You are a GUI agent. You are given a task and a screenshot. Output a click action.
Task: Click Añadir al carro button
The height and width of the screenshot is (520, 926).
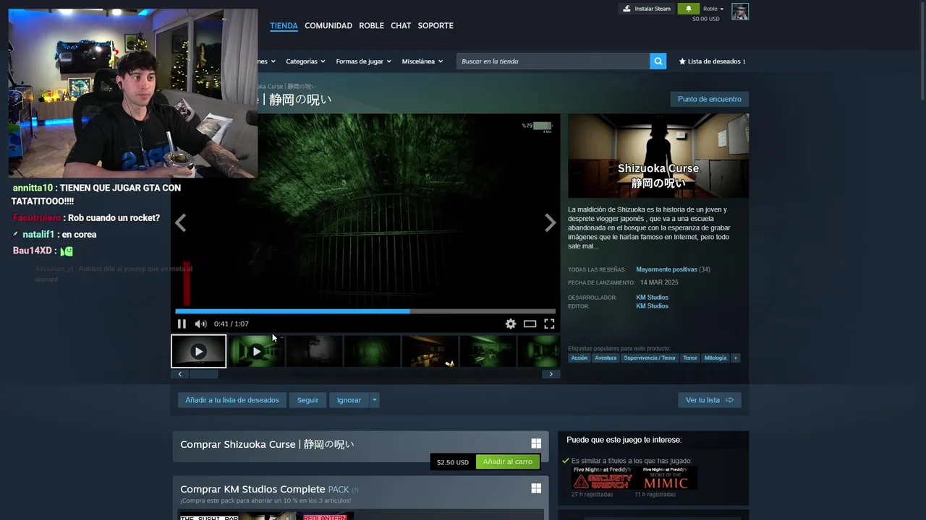[x=507, y=462]
